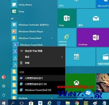
Task: Click the Windows PowerShell folder icon
Action: tap(14, 38)
